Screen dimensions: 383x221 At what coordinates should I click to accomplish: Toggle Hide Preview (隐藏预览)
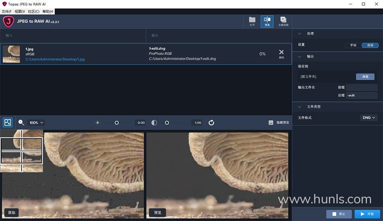[x=279, y=123]
